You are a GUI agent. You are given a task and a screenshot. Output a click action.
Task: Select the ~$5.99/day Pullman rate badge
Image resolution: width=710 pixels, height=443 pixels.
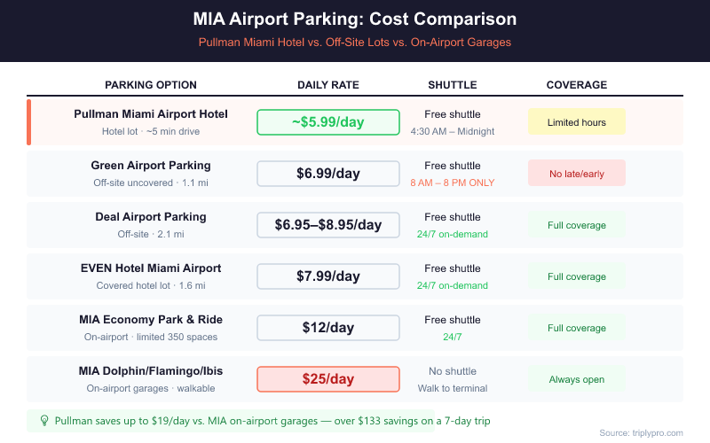pyautogui.click(x=328, y=122)
